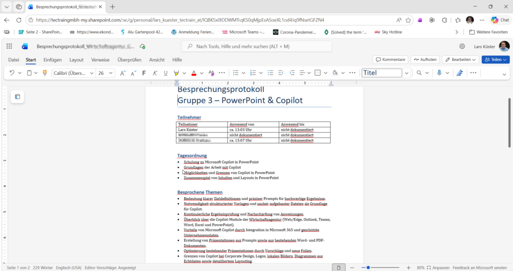Click the Kommentare button
Image resolution: width=513 pixels, height=271 pixels.
click(x=390, y=60)
